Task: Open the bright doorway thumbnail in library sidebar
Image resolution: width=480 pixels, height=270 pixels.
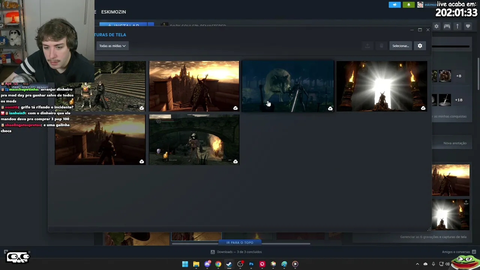Action: [450, 214]
